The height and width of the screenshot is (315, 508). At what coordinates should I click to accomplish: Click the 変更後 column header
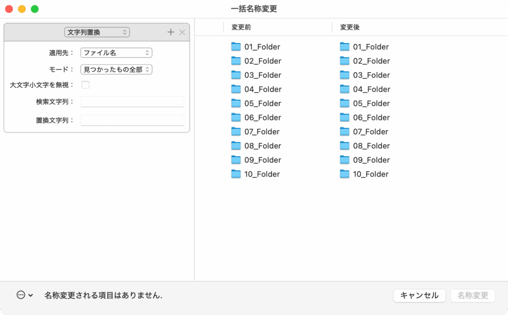click(350, 27)
